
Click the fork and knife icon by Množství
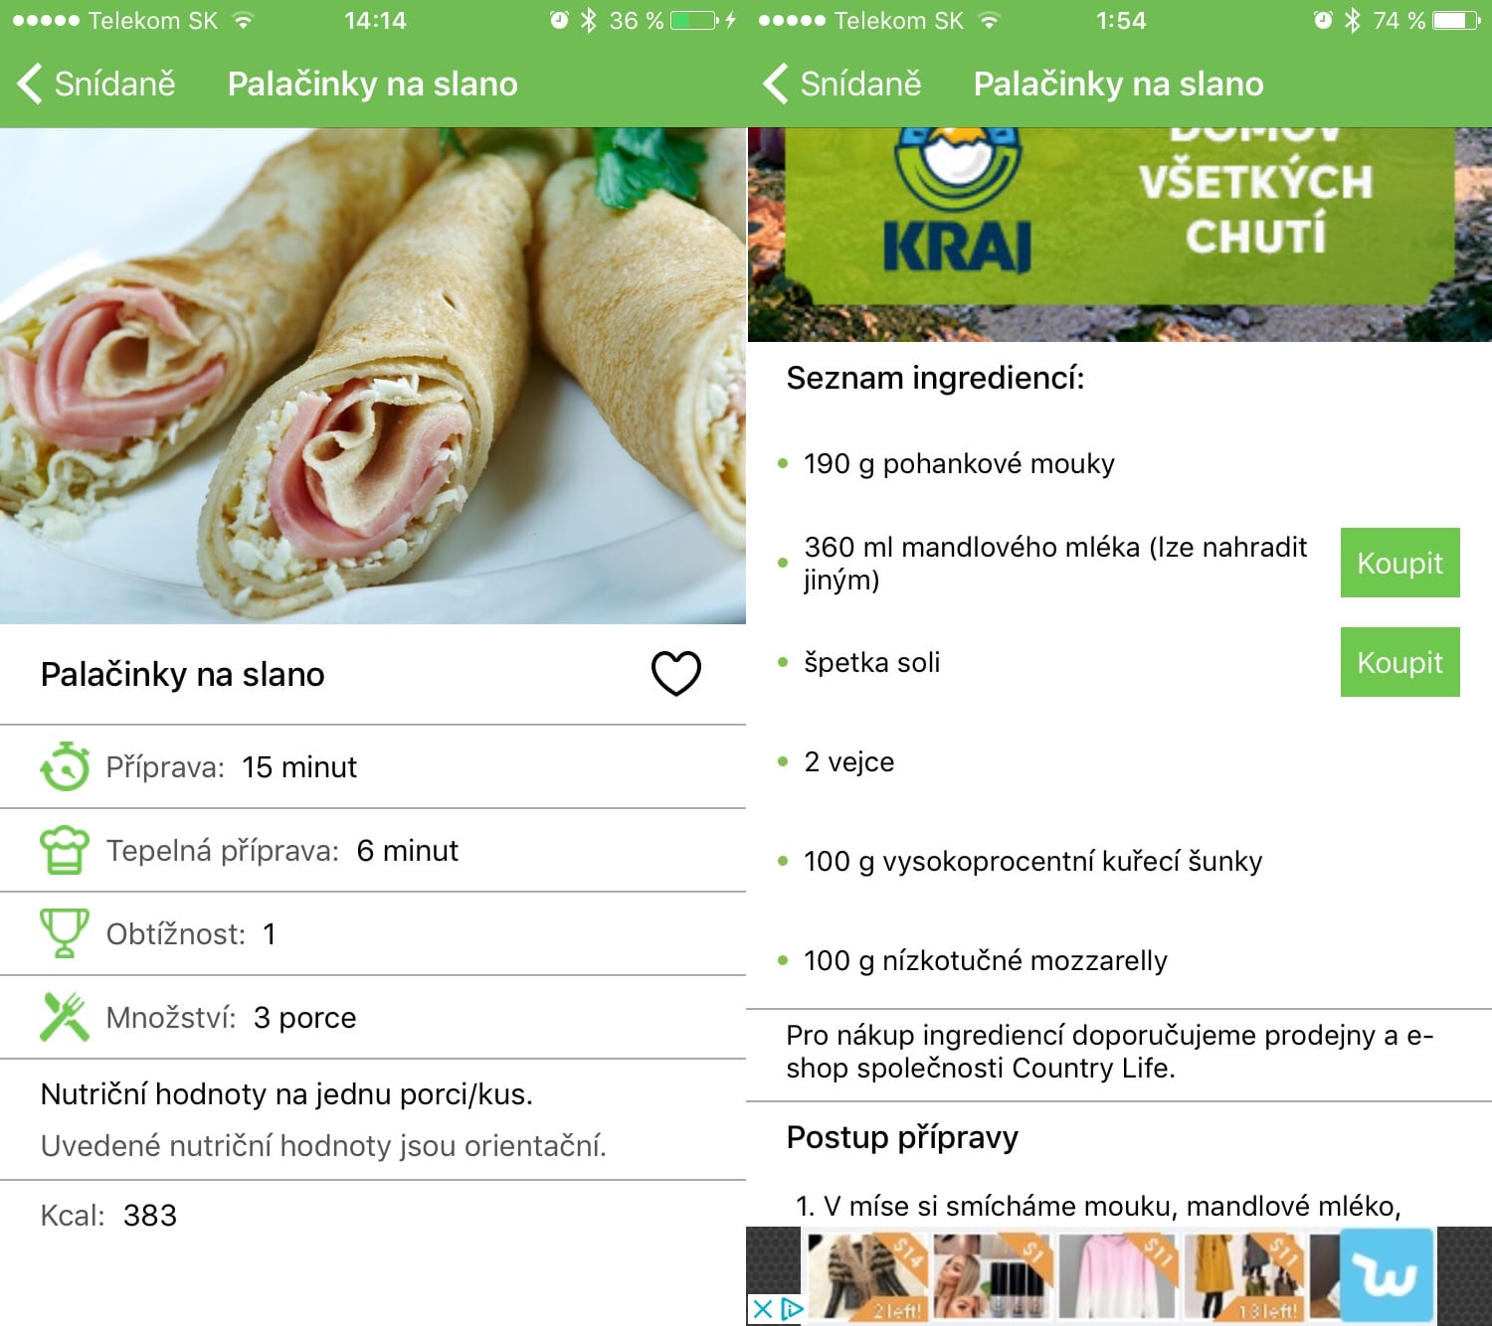click(x=65, y=1016)
